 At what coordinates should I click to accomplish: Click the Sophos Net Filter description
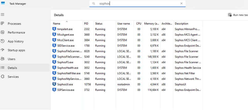tap(185, 73)
